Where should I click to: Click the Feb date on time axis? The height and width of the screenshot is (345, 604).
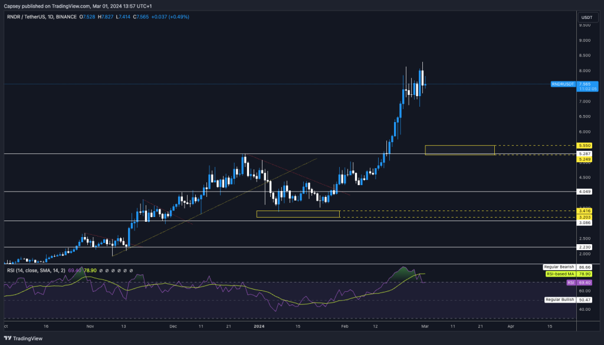pyautogui.click(x=344, y=327)
